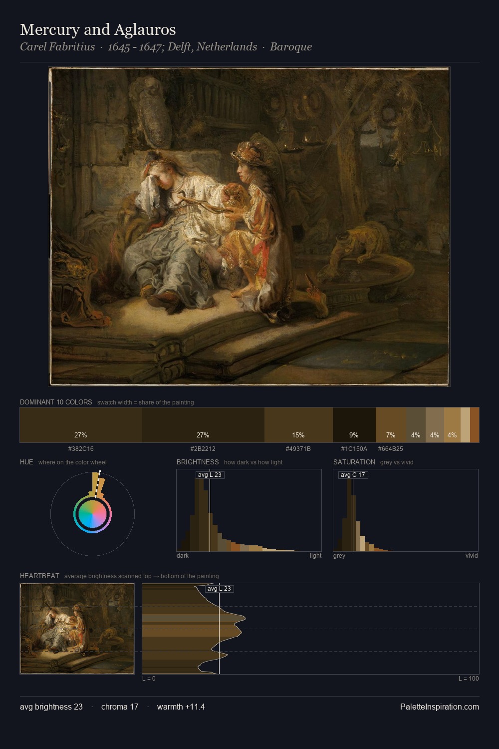This screenshot has height=749, width=499.
Task: Click the heartbeat brightness profile chart
Action: pyautogui.click(x=310, y=629)
